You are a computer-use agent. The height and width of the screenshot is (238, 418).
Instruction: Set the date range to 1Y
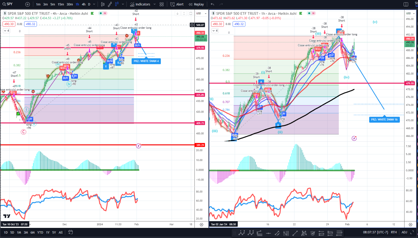(x=48, y=233)
